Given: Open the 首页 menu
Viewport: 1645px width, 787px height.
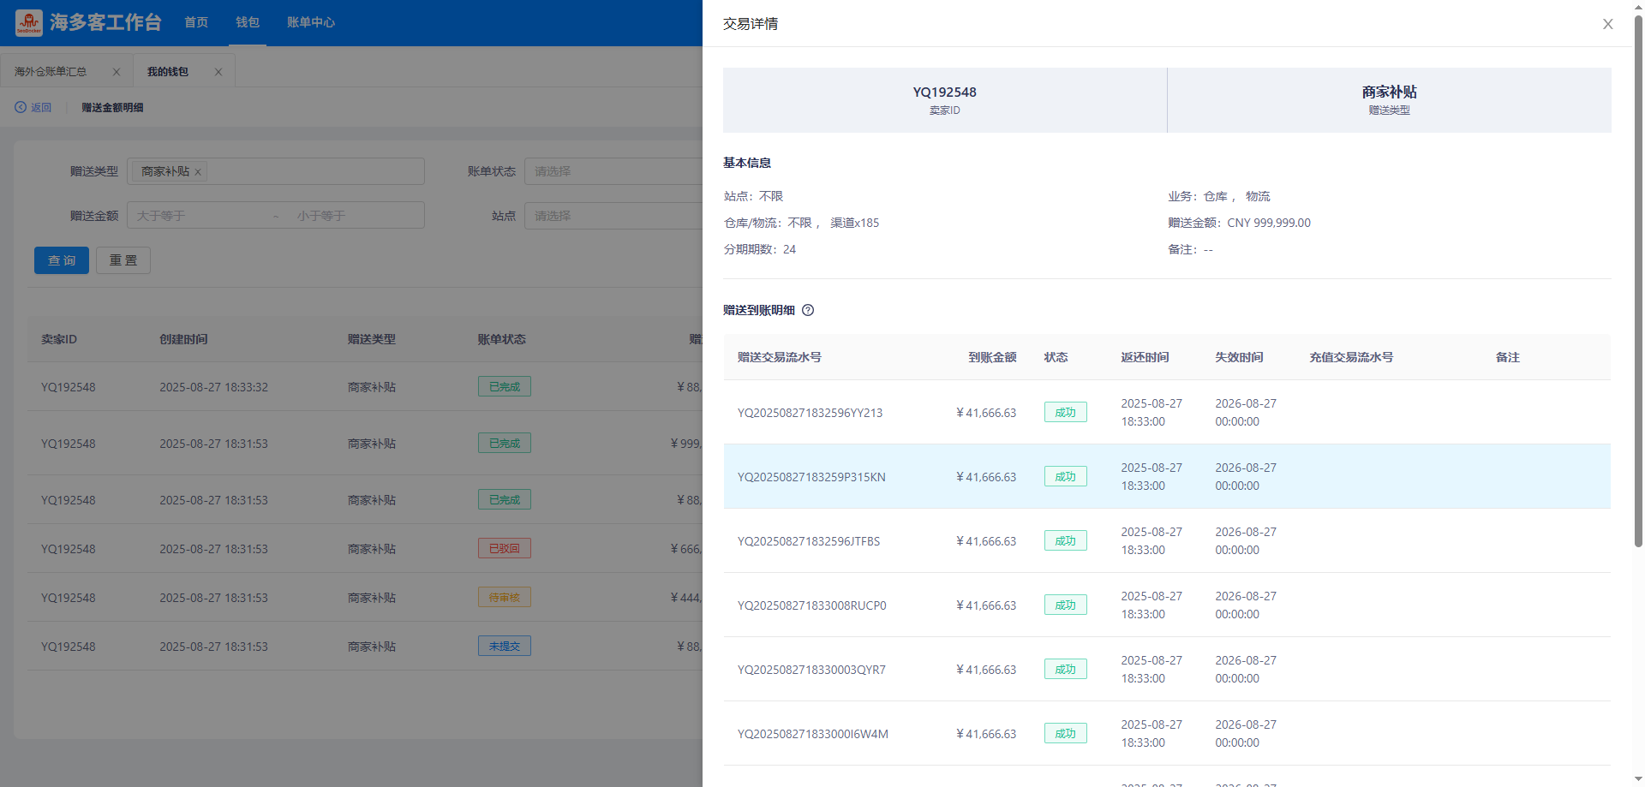Looking at the screenshot, I should click(196, 22).
